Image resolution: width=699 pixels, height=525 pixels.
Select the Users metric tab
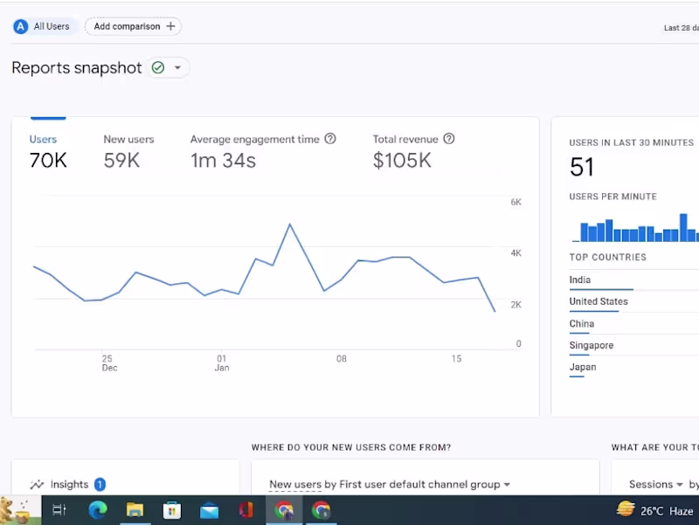pos(48,150)
